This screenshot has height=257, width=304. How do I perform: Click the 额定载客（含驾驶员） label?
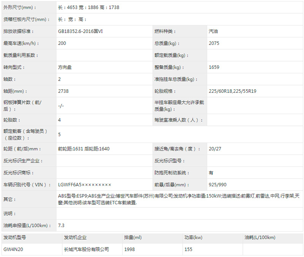click(x=25, y=135)
